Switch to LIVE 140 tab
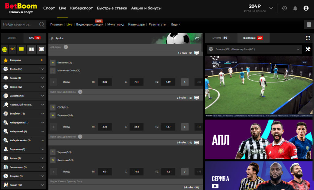This screenshot has width=314, height=190. pos(35,38)
